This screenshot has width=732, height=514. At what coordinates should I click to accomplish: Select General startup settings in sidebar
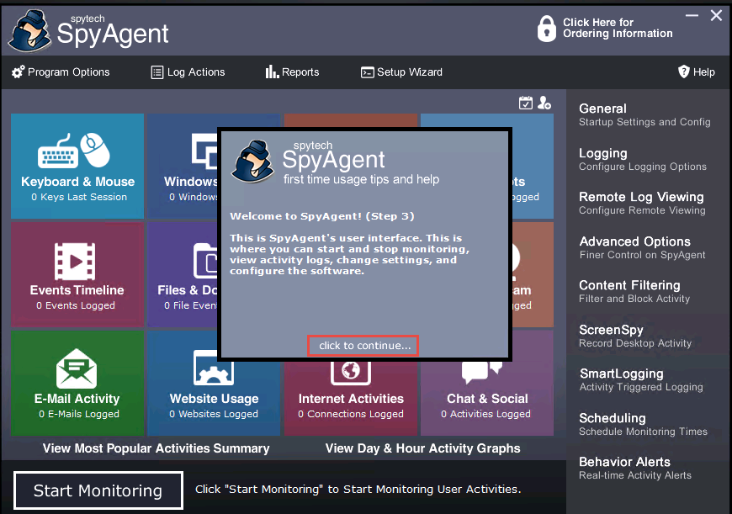pos(644,115)
